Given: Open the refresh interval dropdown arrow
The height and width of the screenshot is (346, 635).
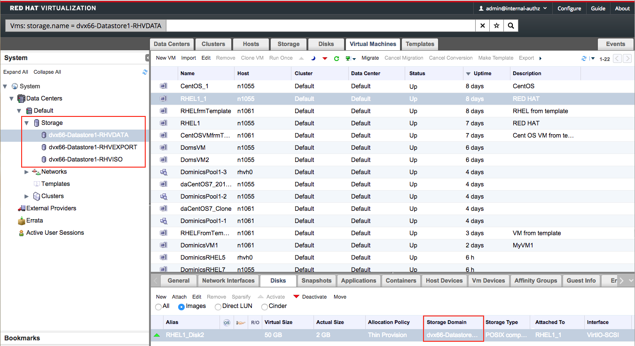Looking at the screenshot, I should point(593,59).
